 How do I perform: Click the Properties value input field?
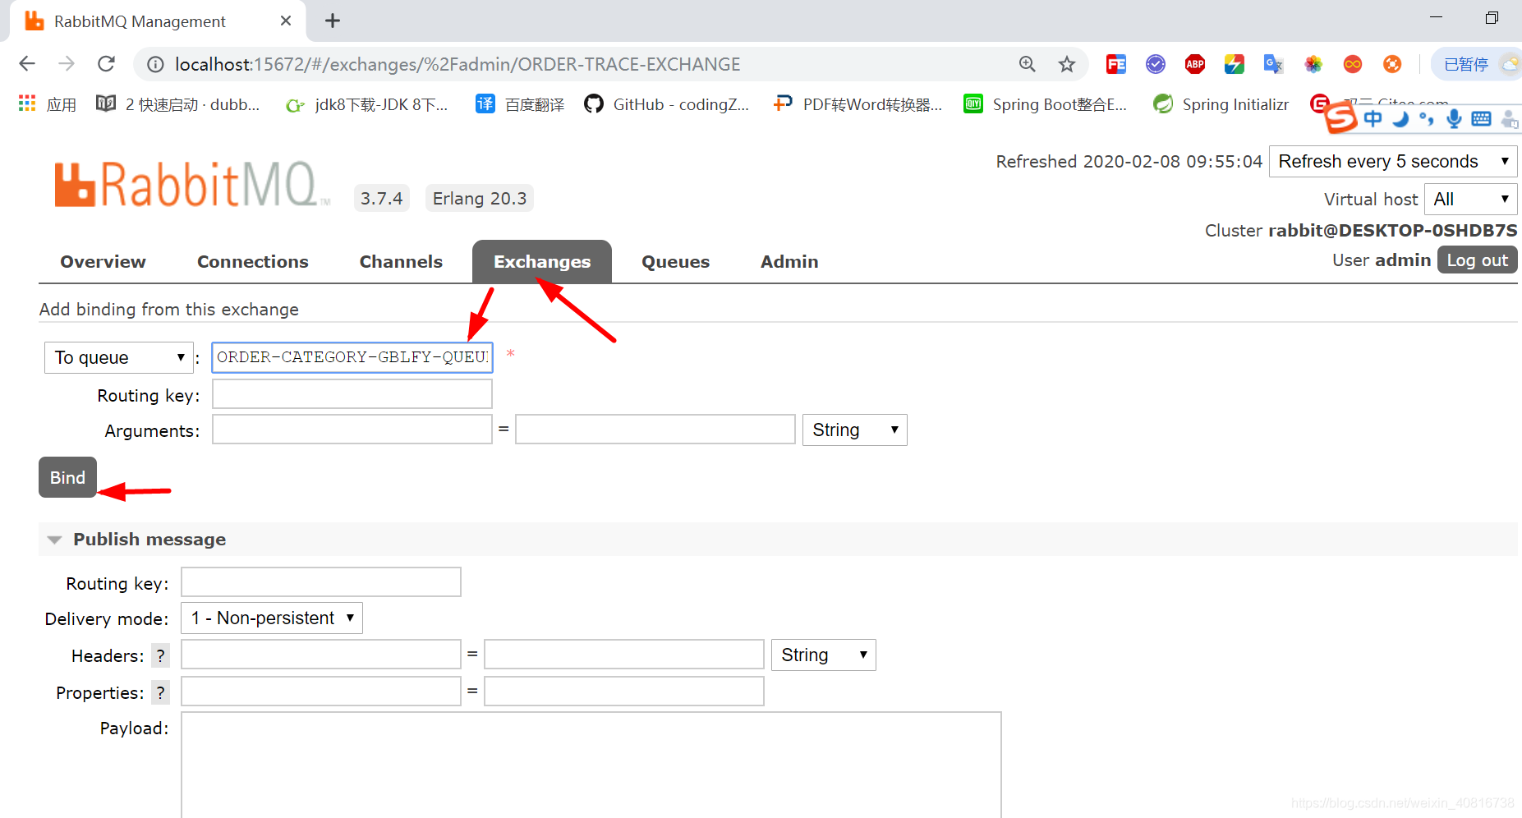624,691
